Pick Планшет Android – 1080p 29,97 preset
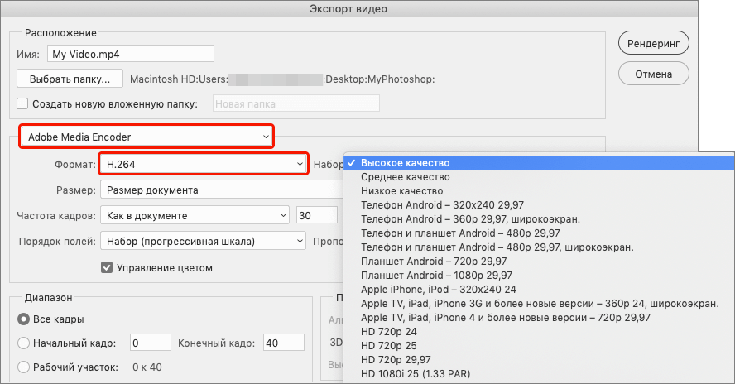This screenshot has height=384, width=735. tap(436, 276)
